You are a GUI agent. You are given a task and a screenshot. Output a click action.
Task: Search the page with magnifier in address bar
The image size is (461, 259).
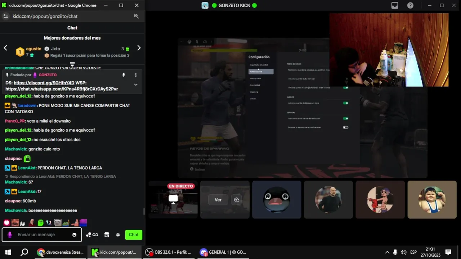click(136, 16)
